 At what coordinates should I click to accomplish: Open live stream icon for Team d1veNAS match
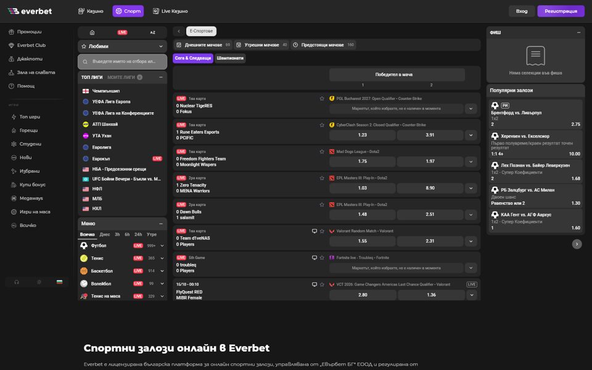point(314,231)
